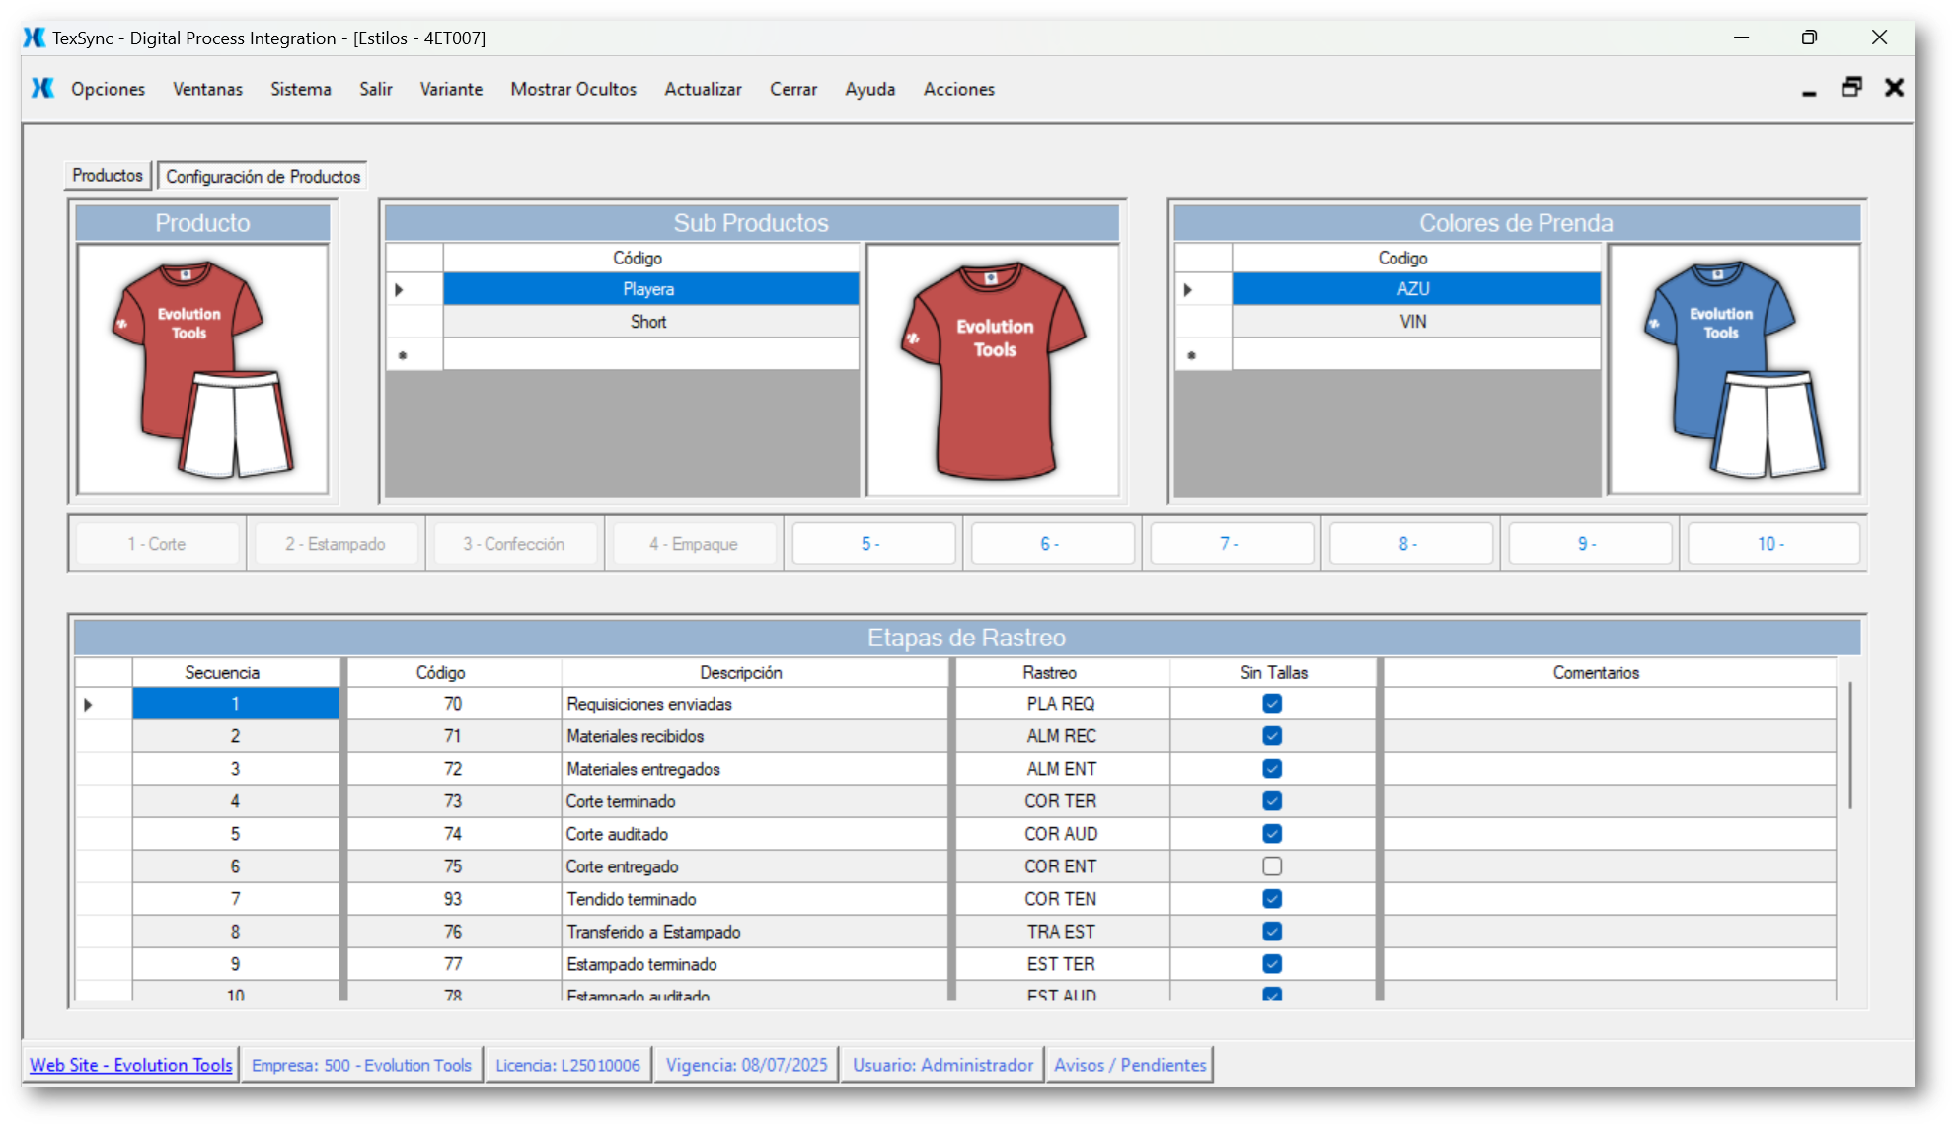The image size is (1956, 1128).
Task: Select the VIN color row
Action: point(1413,322)
